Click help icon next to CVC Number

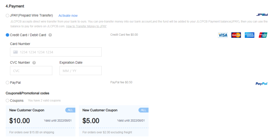(x=34, y=63)
